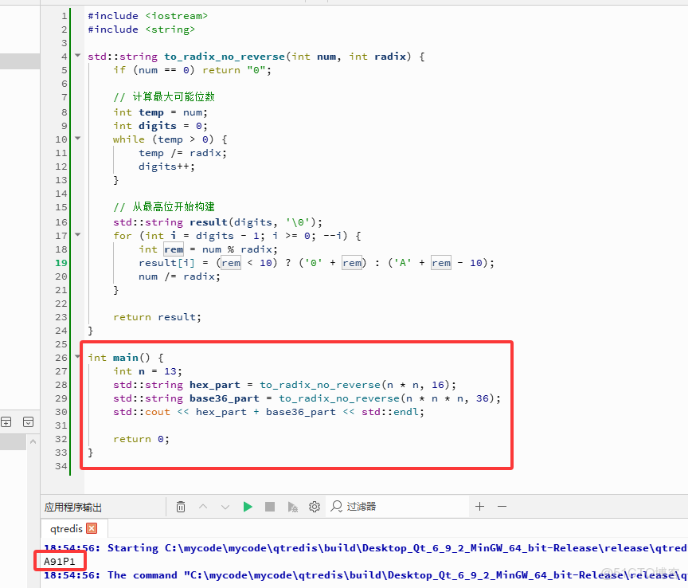688x588 pixels.
Task: Click the #include <iostream> line
Action: tap(147, 16)
